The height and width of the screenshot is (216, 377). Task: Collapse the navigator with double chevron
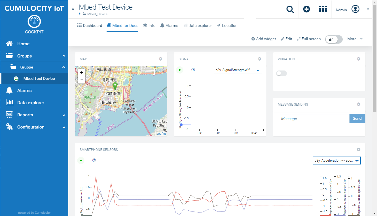point(73,9)
